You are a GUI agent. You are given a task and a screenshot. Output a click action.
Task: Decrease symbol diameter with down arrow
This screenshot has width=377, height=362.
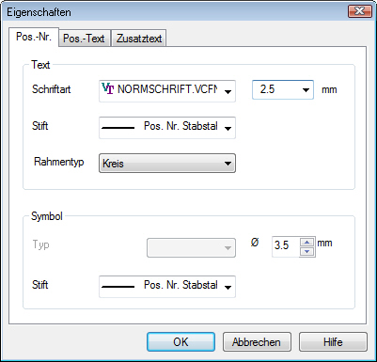click(x=307, y=251)
